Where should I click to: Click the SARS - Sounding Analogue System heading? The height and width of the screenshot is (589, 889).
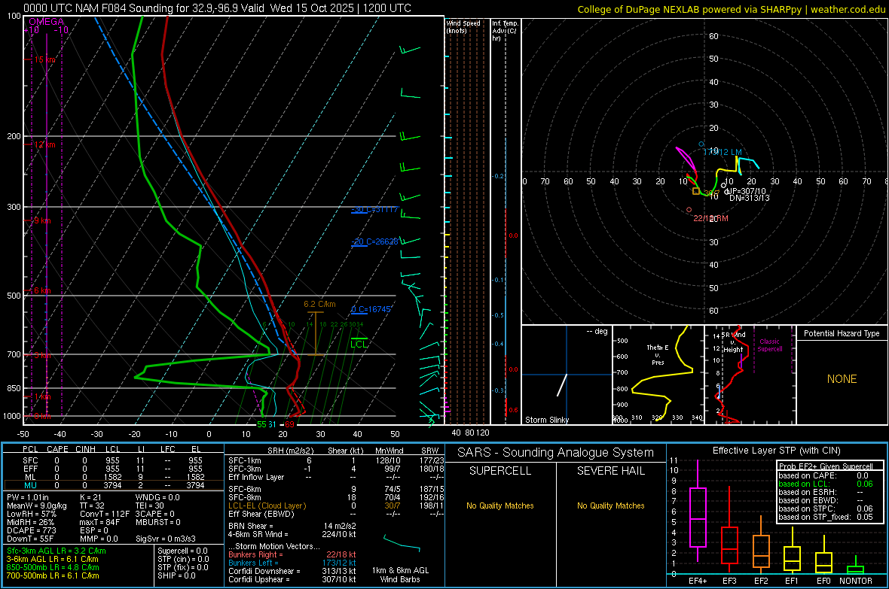[x=556, y=453]
